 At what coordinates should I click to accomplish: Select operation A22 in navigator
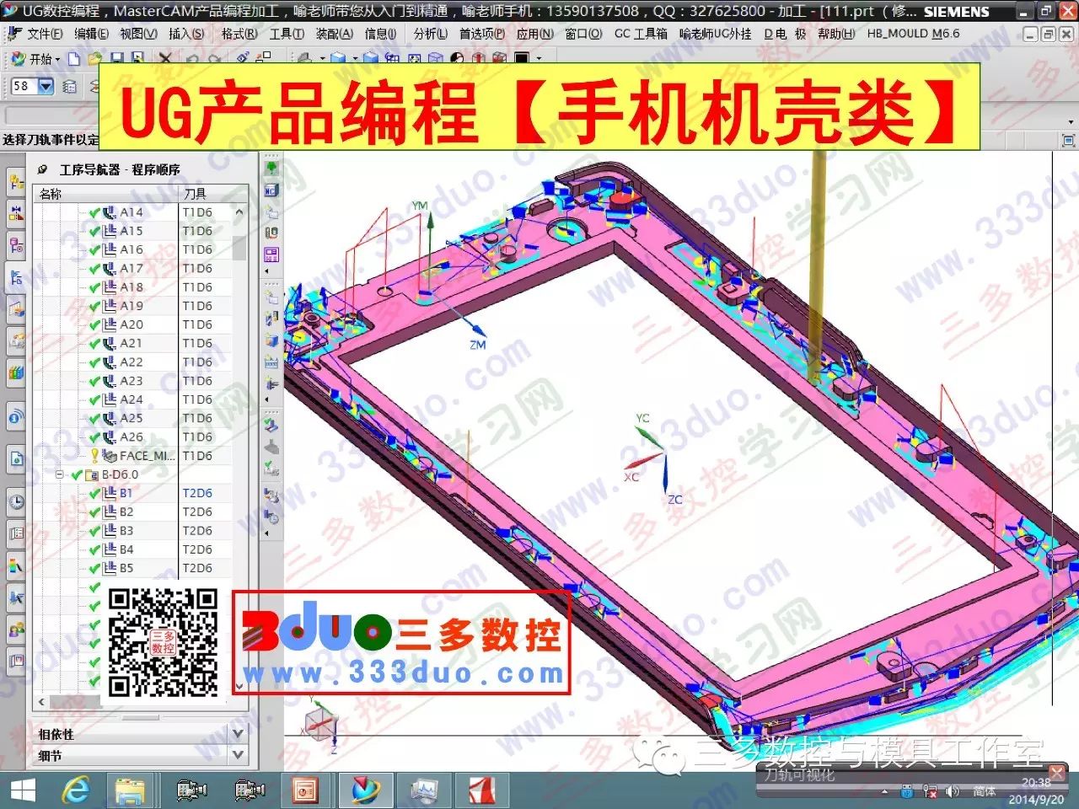[132, 362]
